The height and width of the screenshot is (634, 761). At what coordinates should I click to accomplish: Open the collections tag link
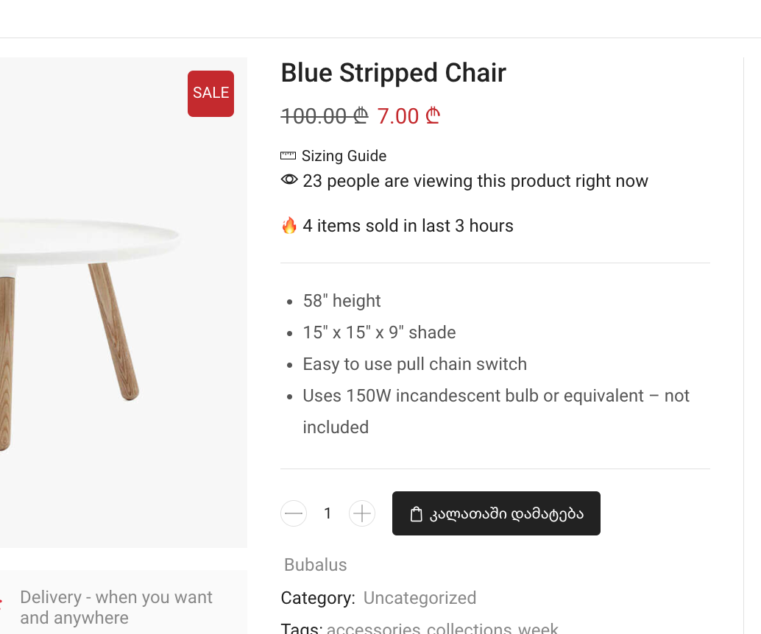[470, 628]
